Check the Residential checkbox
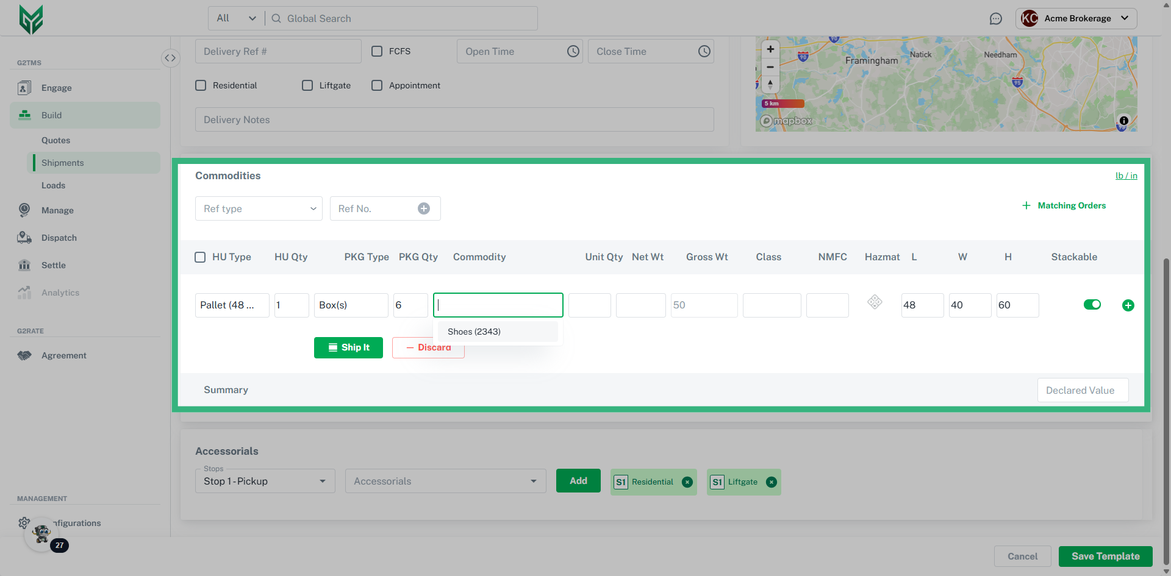1171x576 pixels. [201, 85]
